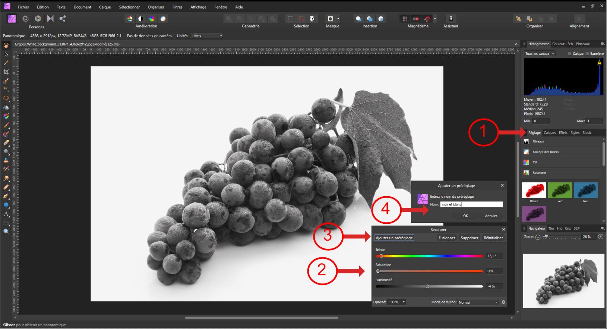Select the Flood Select magic wand tool

6,90
